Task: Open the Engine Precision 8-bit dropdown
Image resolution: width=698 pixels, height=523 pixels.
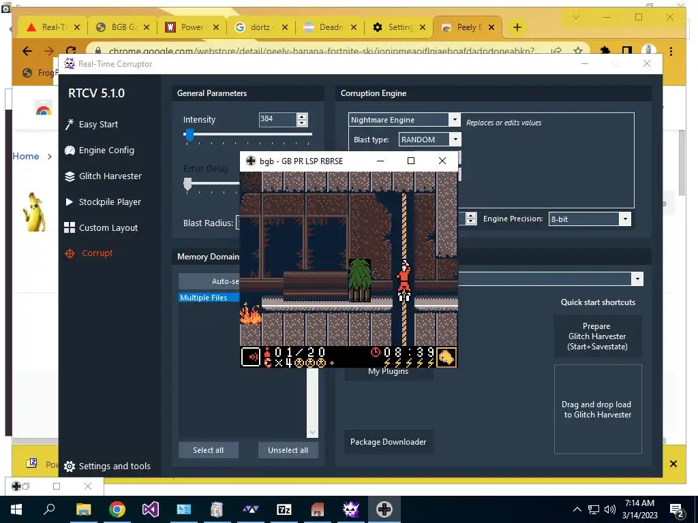Action: tap(626, 219)
